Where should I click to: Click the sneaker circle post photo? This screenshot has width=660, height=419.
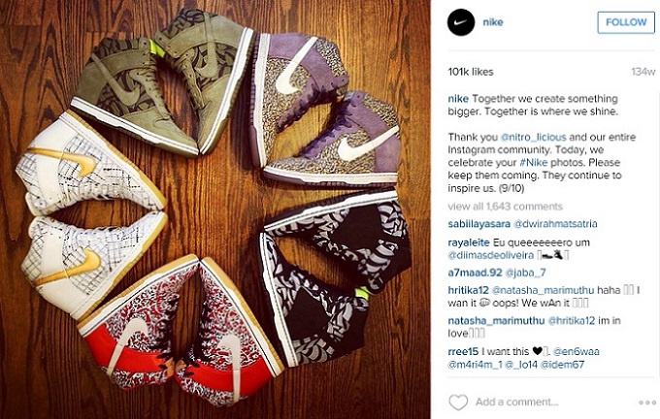click(x=215, y=209)
